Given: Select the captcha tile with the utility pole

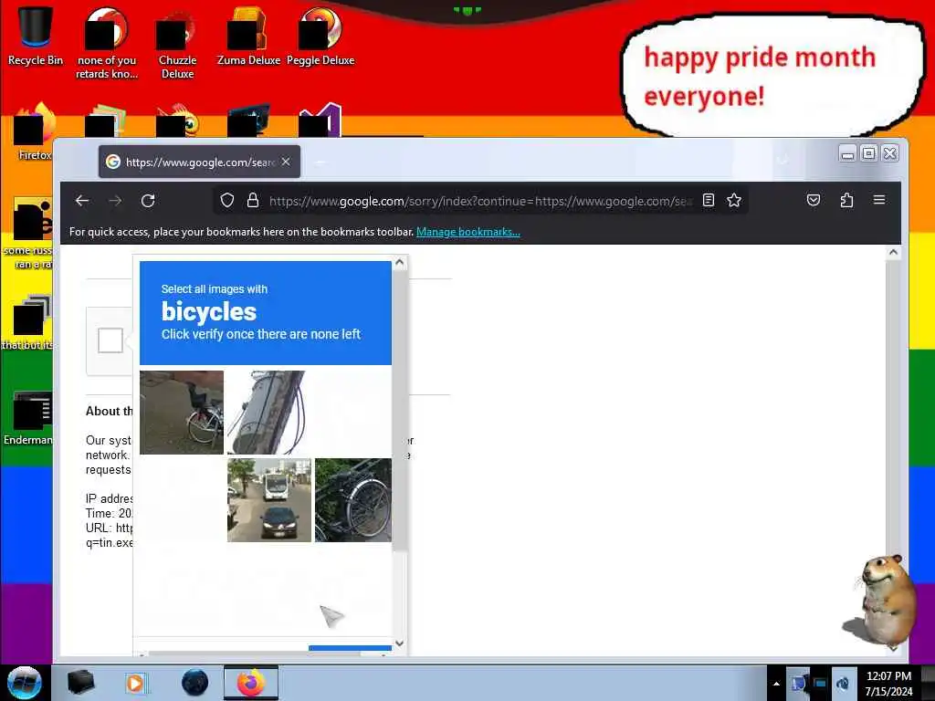Looking at the screenshot, I should click(x=269, y=413).
